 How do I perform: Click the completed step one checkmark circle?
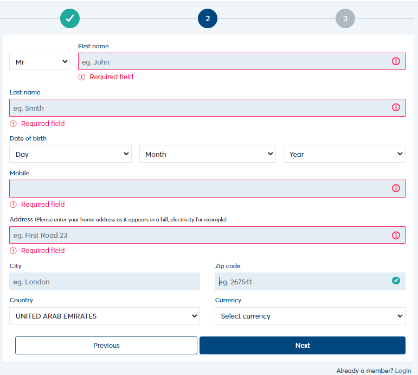pyautogui.click(x=70, y=18)
